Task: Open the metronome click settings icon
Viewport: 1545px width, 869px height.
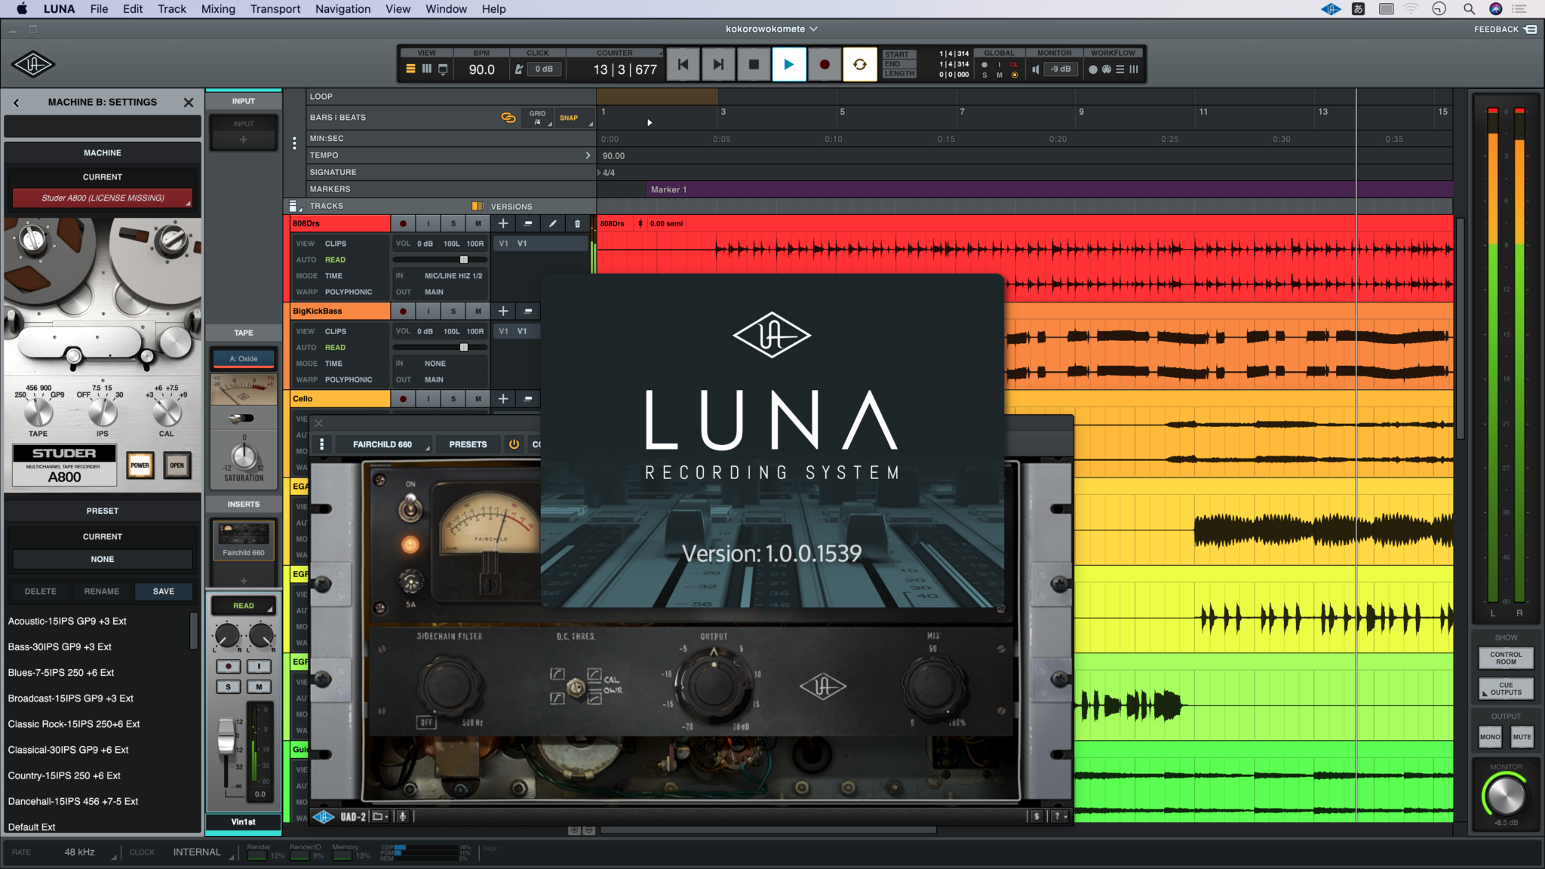Action: 520,68
